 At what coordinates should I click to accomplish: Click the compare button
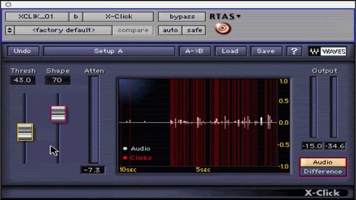tap(133, 30)
